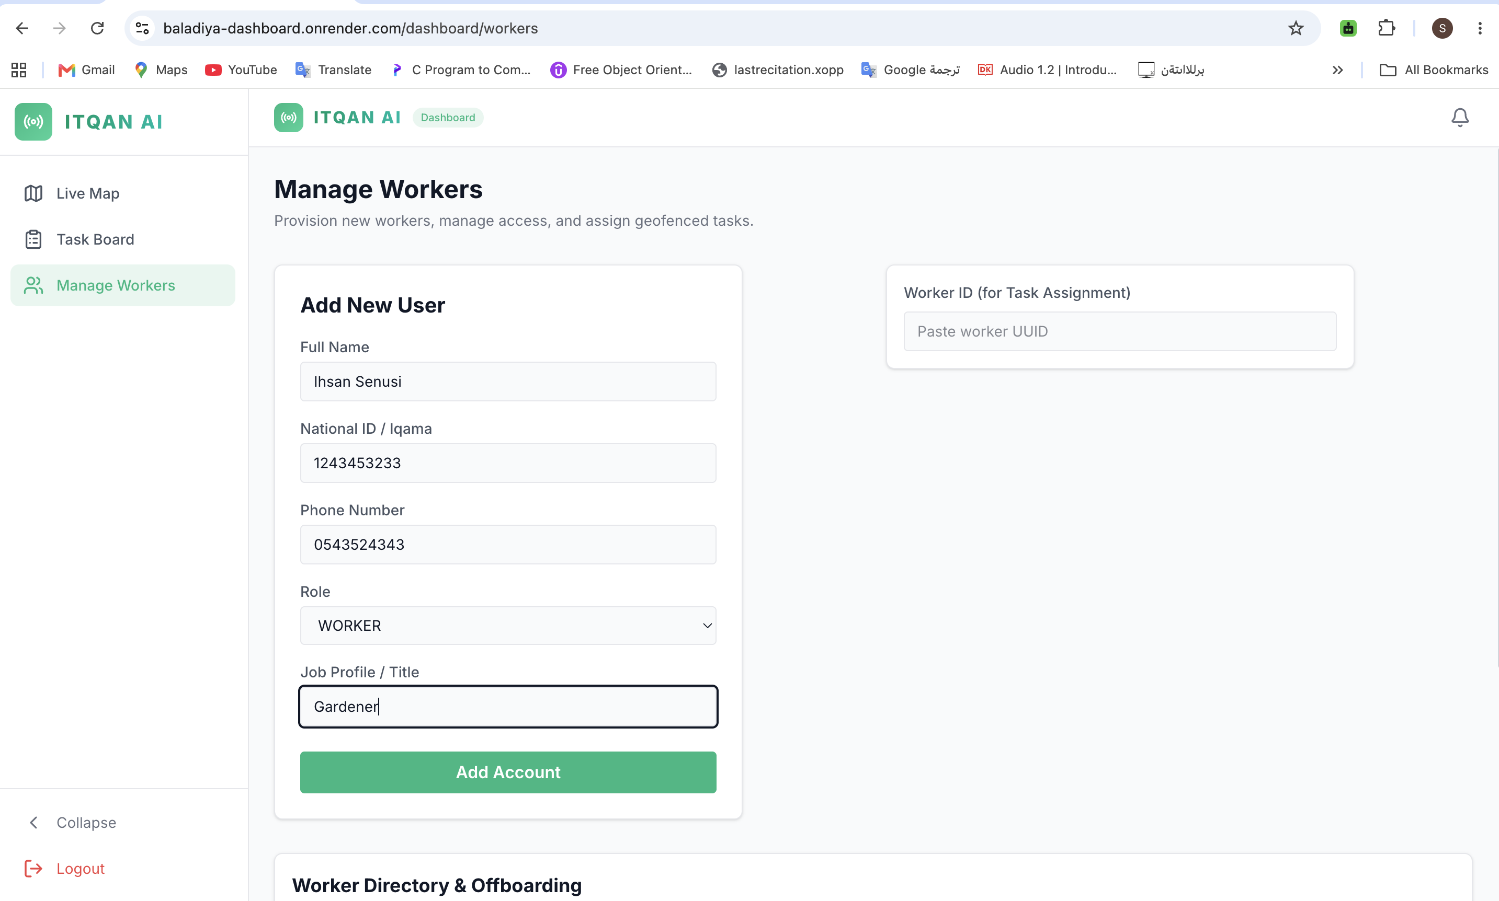Open the green robot extension icon
Image resolution: width=1499 pixels, height=901 pixels.
coord(1348,28)
